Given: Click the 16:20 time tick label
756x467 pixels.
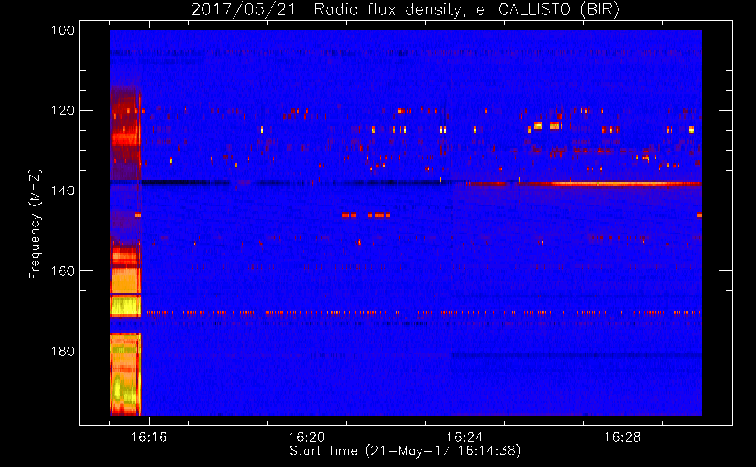Looking at the screenshot, I should (x=307, y=438).
